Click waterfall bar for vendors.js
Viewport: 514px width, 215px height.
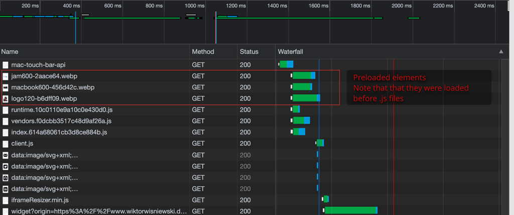[x=301, y=121]
